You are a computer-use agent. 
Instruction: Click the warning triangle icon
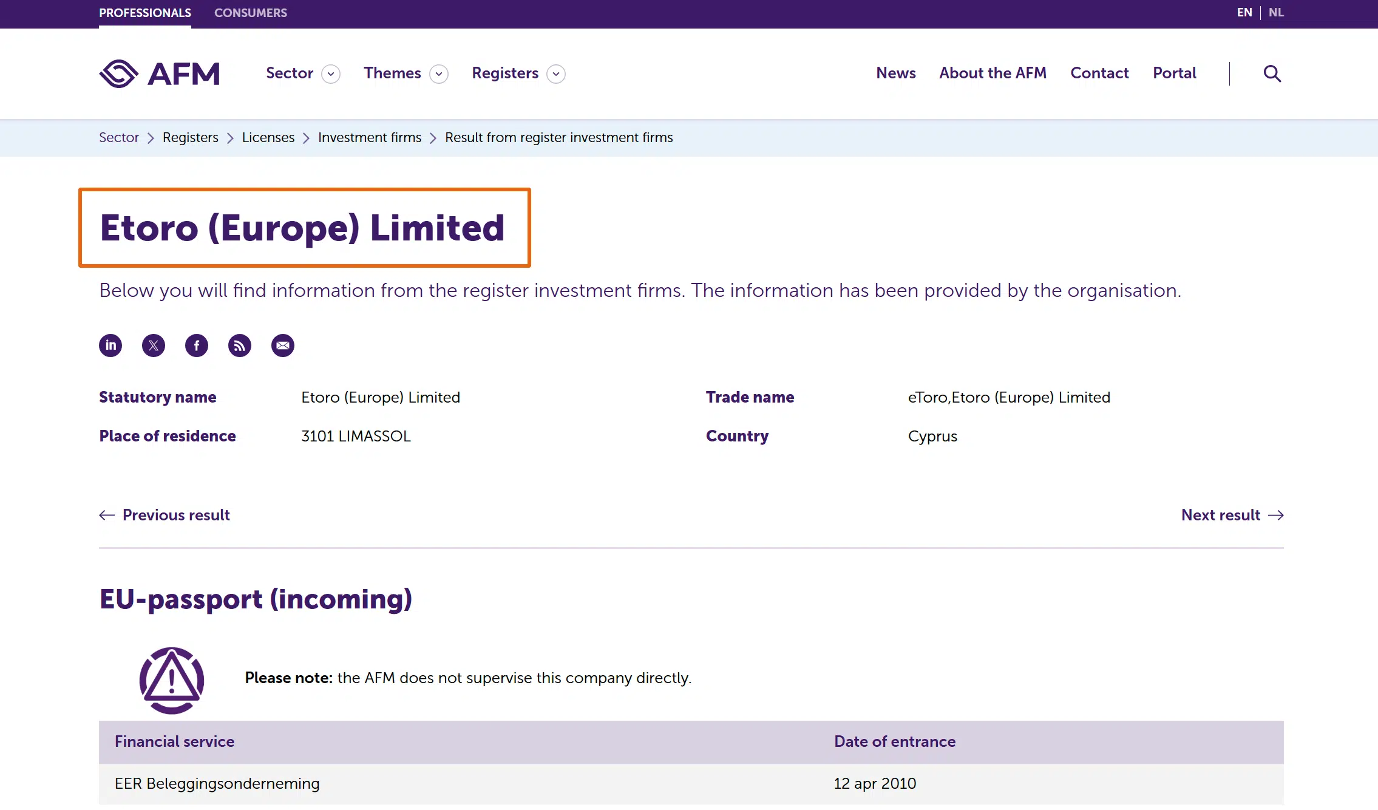click(x=172, y=680)
